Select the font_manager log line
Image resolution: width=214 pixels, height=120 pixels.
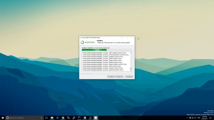104,53
